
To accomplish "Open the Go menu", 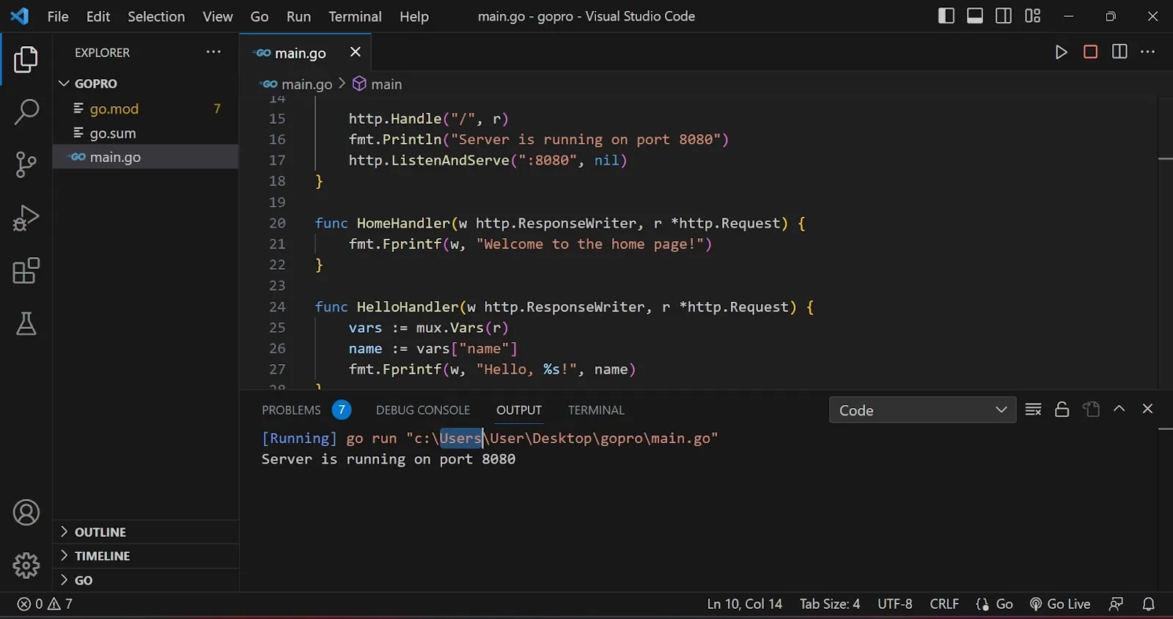I will click(260, 16).
